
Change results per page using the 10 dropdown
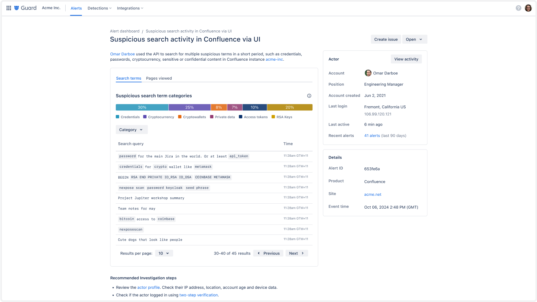click(164, 253)
